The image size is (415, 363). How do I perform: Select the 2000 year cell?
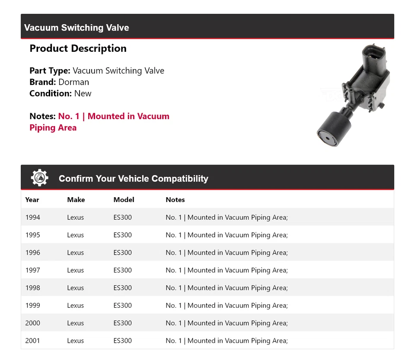[x=32, y=323]
